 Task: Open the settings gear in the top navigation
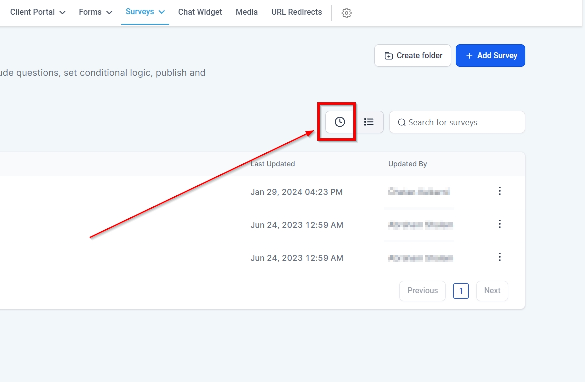pyautogui.click(x=346, y=13)
